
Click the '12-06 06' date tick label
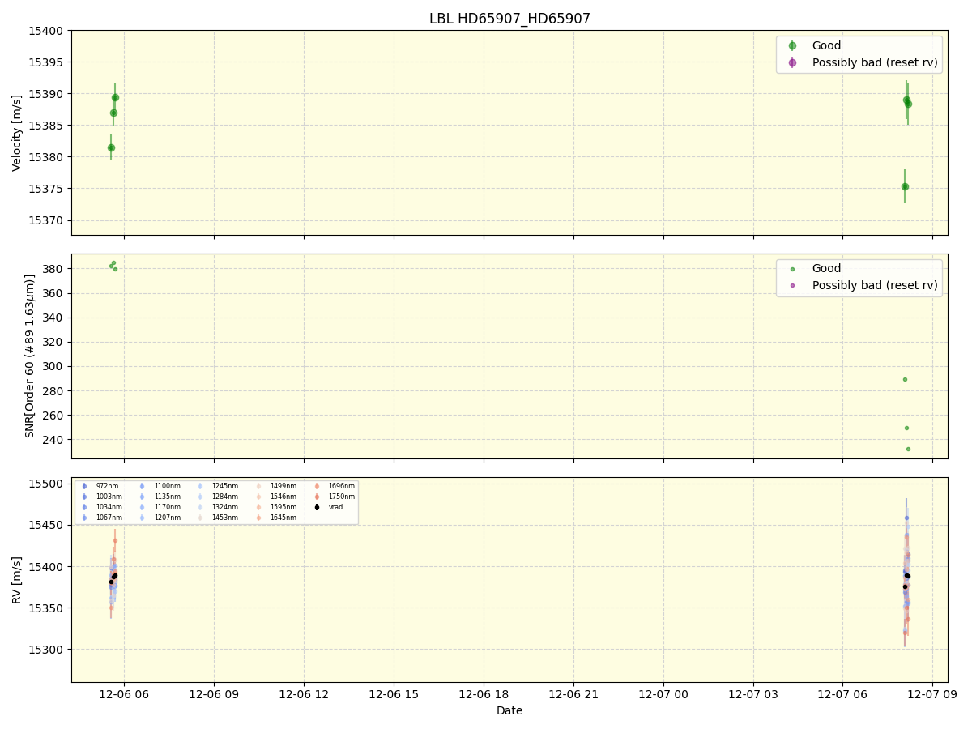click(x=124, y=695)
